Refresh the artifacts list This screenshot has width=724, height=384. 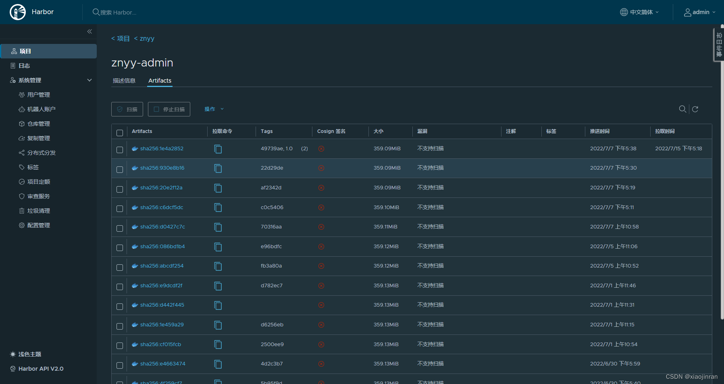695,109
